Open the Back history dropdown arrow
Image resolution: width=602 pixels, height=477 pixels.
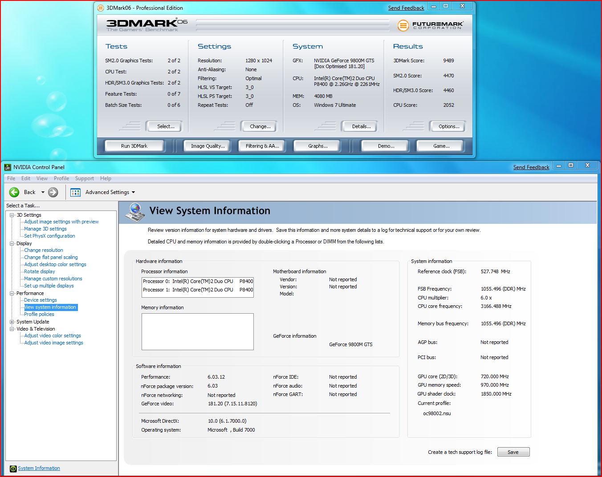43,192
